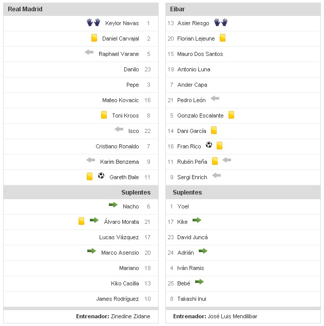Click yellow card next to Álvaro Morata
This screenshot has height=326, width=324.
81,221
